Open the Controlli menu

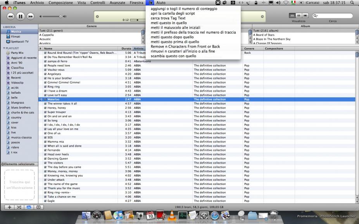[98, 3]
